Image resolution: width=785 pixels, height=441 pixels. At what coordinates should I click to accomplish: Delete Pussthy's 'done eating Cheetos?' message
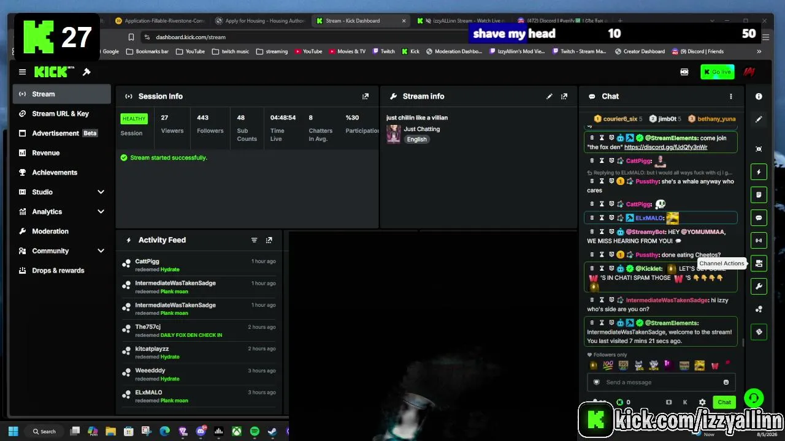(592, 255)
